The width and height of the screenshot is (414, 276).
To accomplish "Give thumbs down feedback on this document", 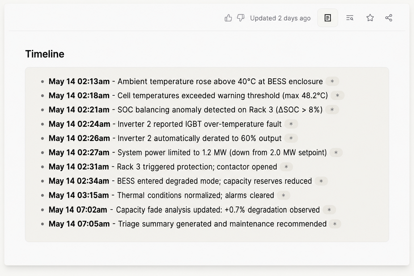I will (241, 18).
